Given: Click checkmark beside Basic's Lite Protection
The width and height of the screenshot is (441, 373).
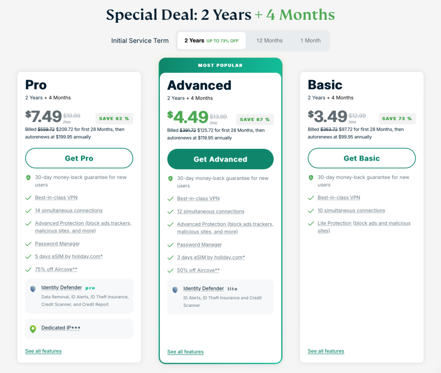Looking at the screenshot, I should point(311,224).
